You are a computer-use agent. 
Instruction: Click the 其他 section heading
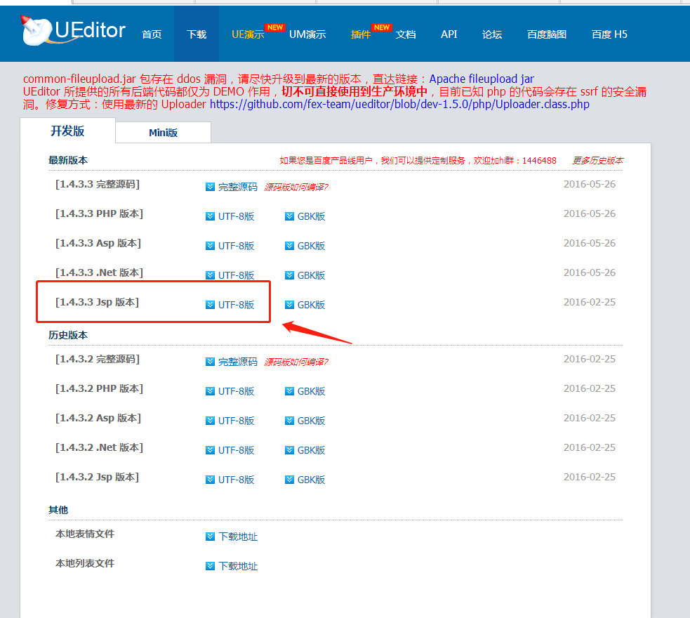(x=58, y=510)
